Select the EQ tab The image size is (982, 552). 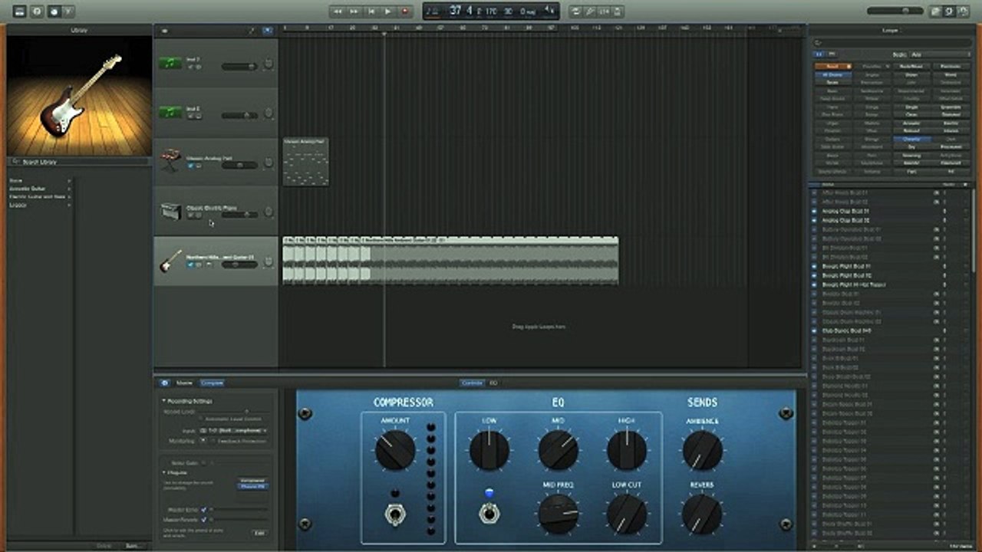493,383
